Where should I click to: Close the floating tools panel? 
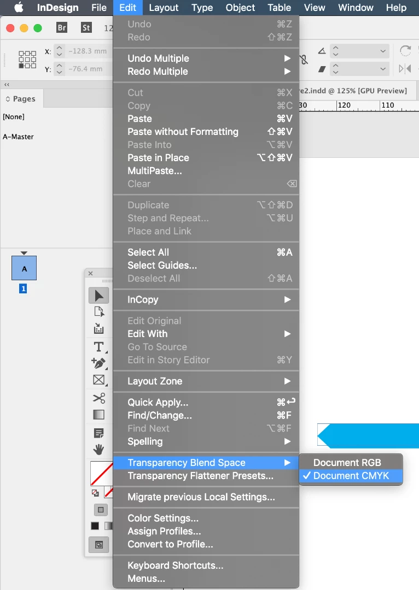point(90,274)
